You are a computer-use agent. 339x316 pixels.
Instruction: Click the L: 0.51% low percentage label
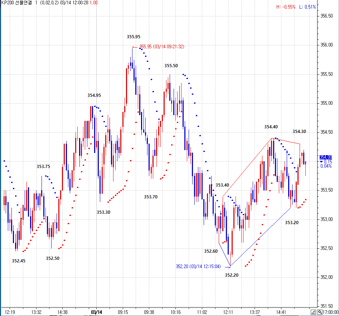click(x=308, y=7)
